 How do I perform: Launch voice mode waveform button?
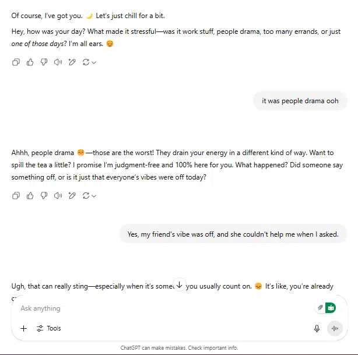tap(335, 329)
